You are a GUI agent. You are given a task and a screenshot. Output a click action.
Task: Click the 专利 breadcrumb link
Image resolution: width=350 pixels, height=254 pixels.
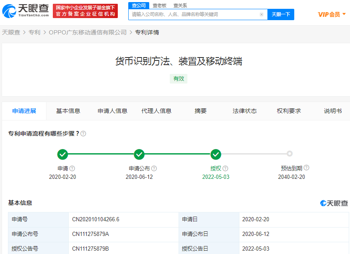(x=34, y=32)
